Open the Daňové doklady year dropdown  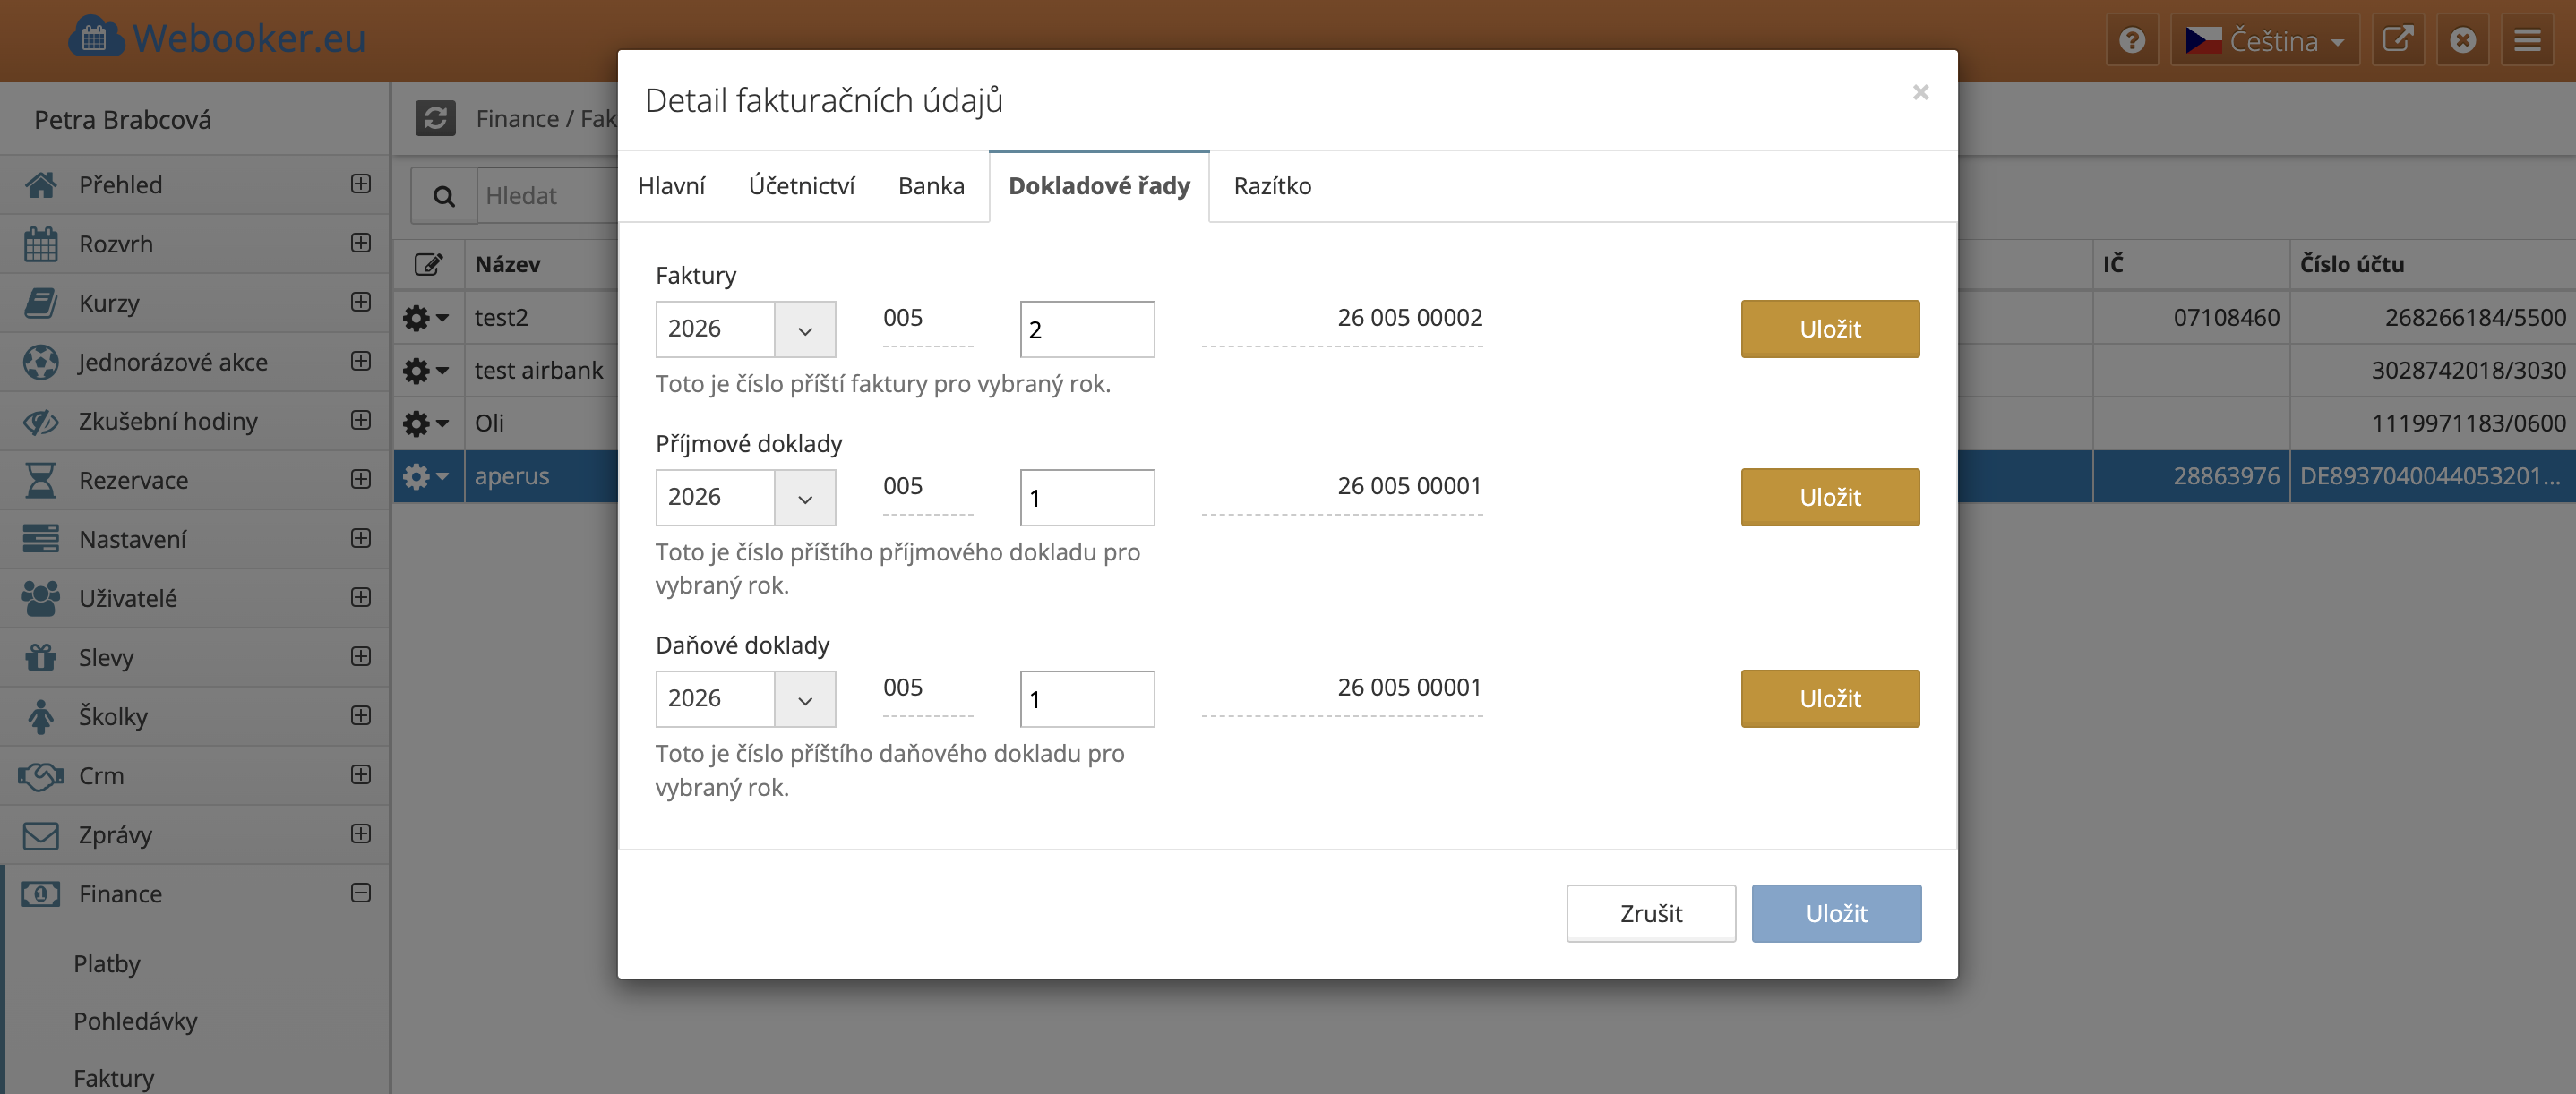pos(745,698)
